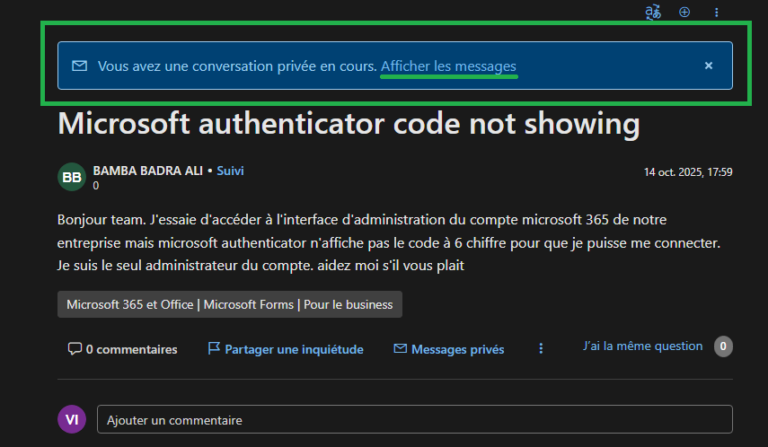
Task: Click the Ajouter un commentaire field
Action: point(415,419)
